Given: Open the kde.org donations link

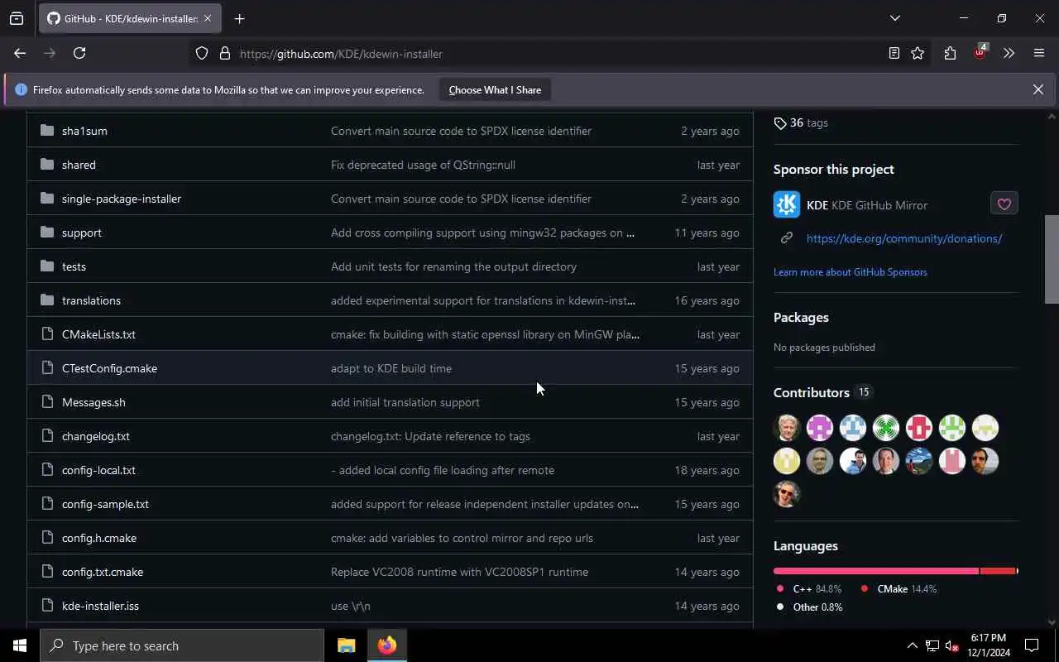Looking at the screenshot, I should click(x=904, y=238).
